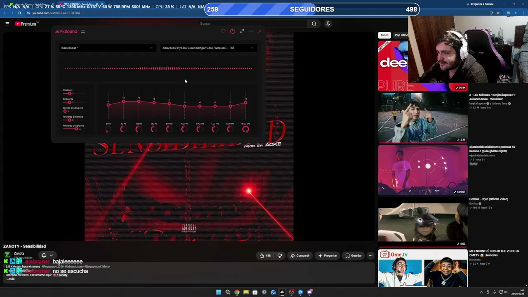Click the 31 Hz frequency knob
This screenshot has height=297, width=528.
[x=108, y=130]
